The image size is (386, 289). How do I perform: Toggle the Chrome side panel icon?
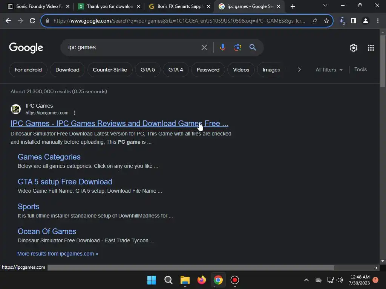click(x=354, y=21)
